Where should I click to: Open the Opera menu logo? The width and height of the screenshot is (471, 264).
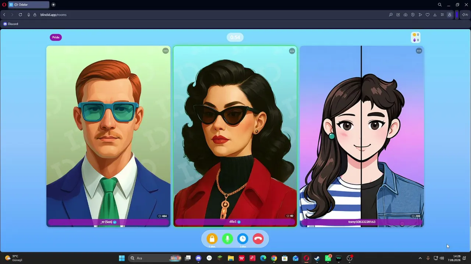pos(4,5)
